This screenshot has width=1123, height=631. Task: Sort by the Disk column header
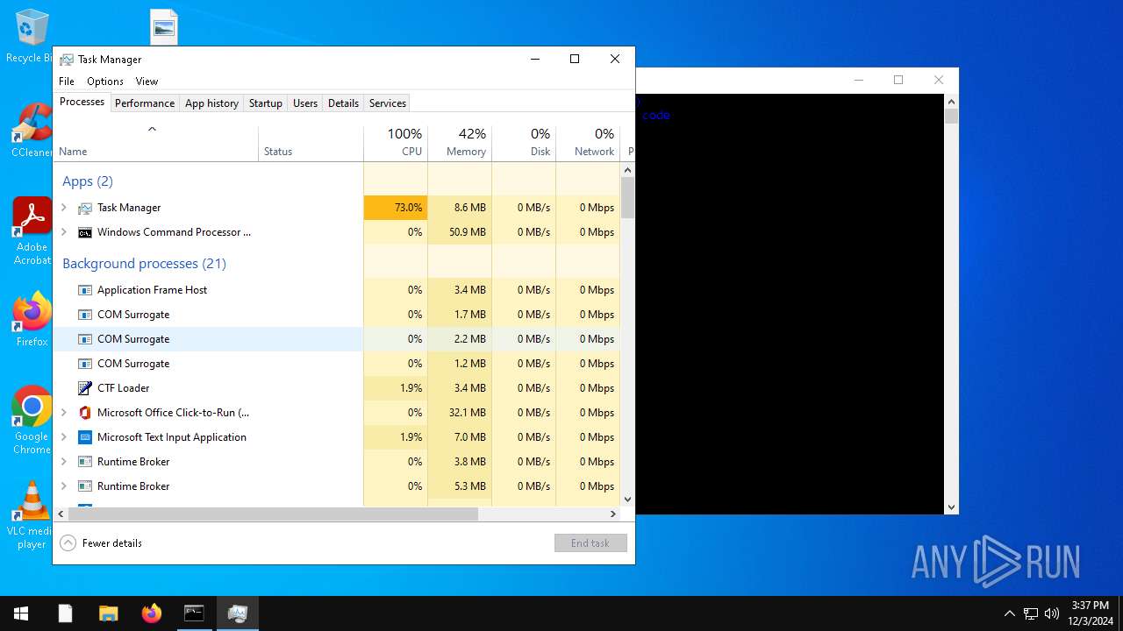pos(524,144)
